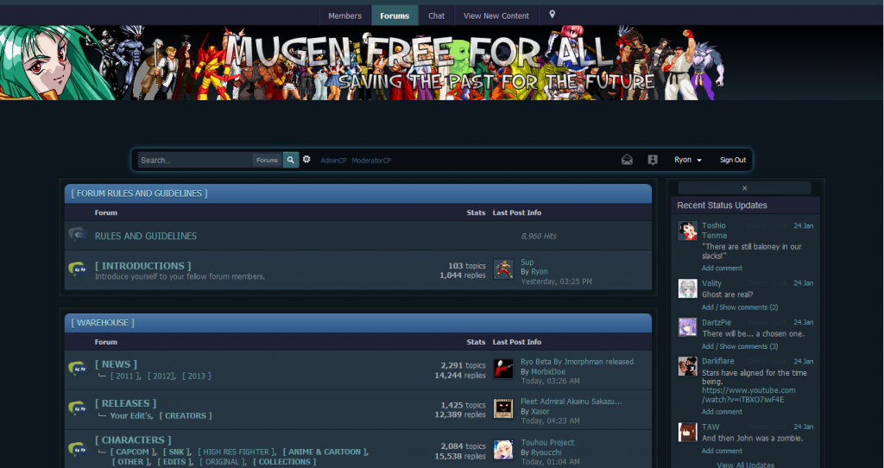The height and width of the screenshot is (468, 884).
Task: Open the [ SNK ] subforum
Action: (176, 452)
